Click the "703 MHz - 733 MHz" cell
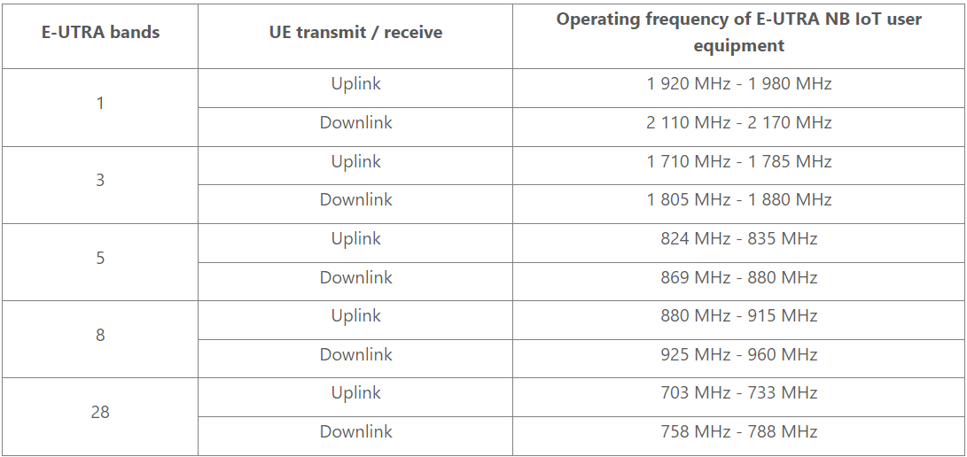Viewport: 967px width, 457px height. (x=738, y=392)
